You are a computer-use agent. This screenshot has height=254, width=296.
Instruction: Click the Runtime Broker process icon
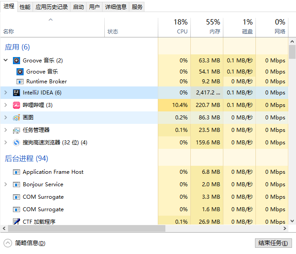point(20,82)
